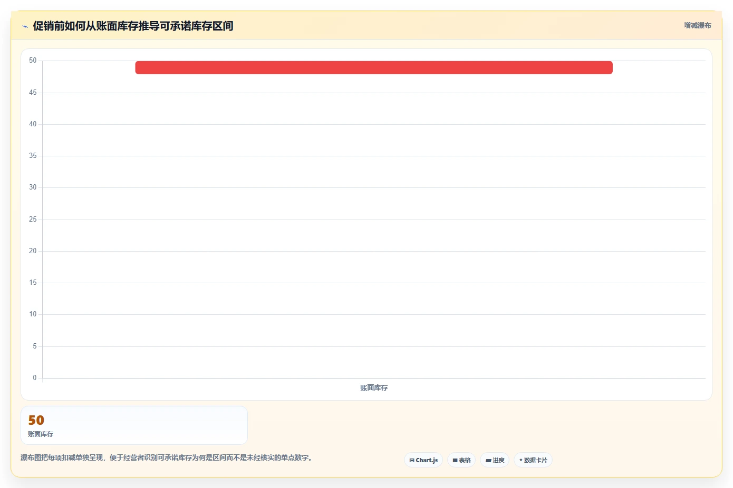Click the Chart.js chip

[x=423, y=460]
